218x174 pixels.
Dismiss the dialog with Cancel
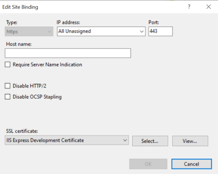pyautogui.click(x=192, y=164)
